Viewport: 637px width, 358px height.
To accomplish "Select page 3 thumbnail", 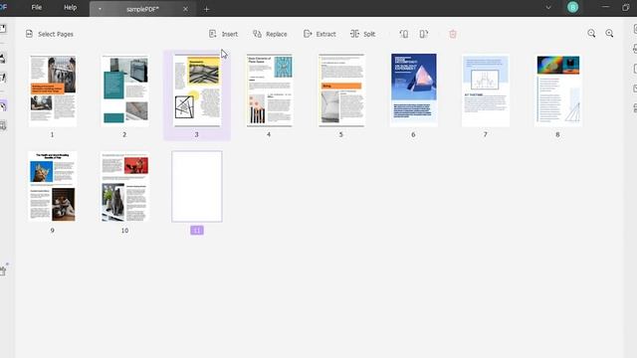I will (x=197, y=90).
